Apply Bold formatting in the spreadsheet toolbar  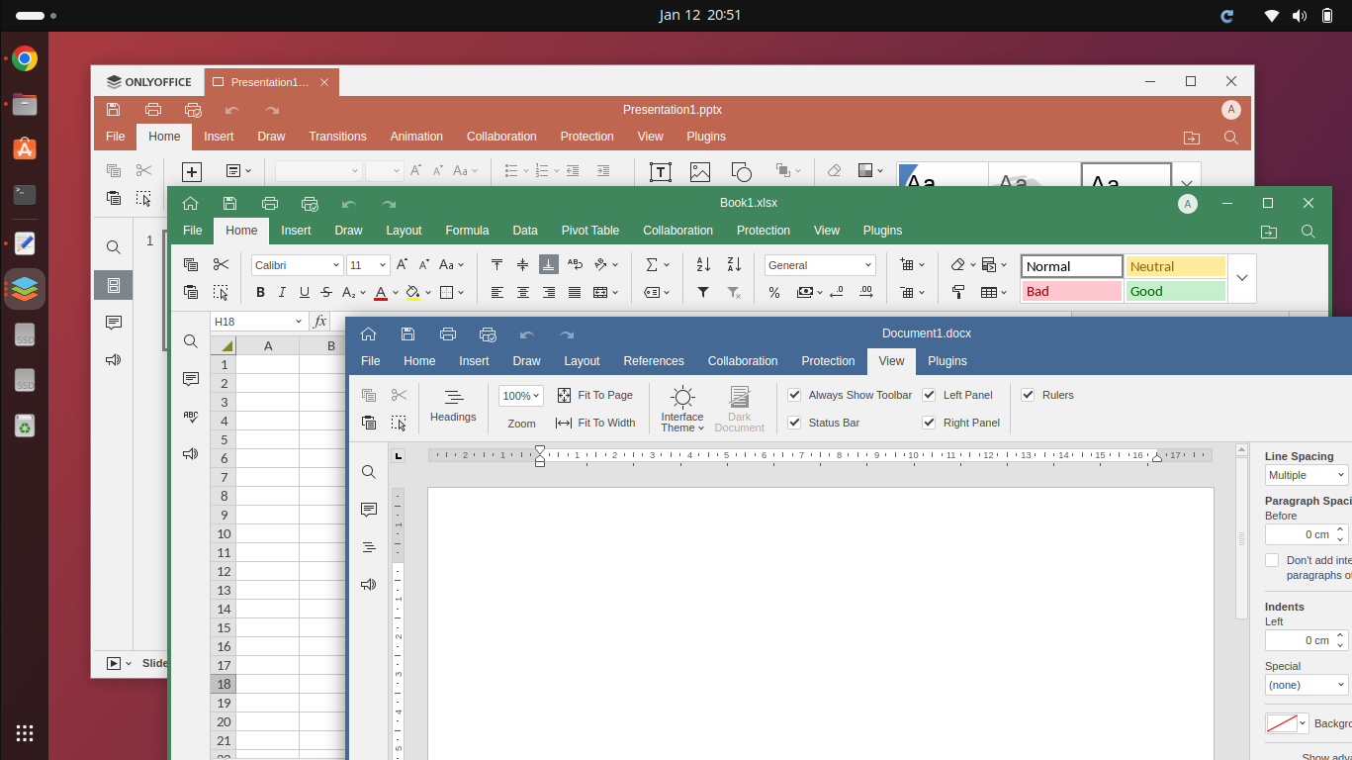point(260,293)
